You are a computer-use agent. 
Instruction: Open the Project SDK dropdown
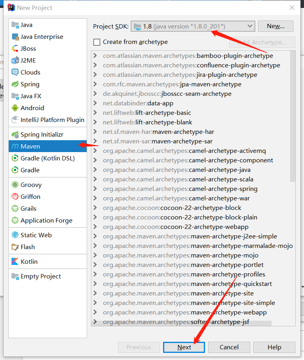click(x=193, y=27)
